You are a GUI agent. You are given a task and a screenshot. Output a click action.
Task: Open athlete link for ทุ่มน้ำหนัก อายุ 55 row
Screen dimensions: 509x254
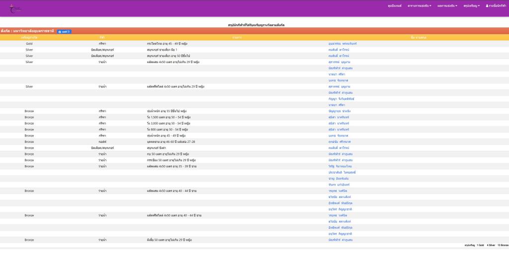[x=340, y=111]
